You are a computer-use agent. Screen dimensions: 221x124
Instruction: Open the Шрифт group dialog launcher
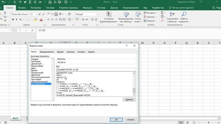pos(45,25)
